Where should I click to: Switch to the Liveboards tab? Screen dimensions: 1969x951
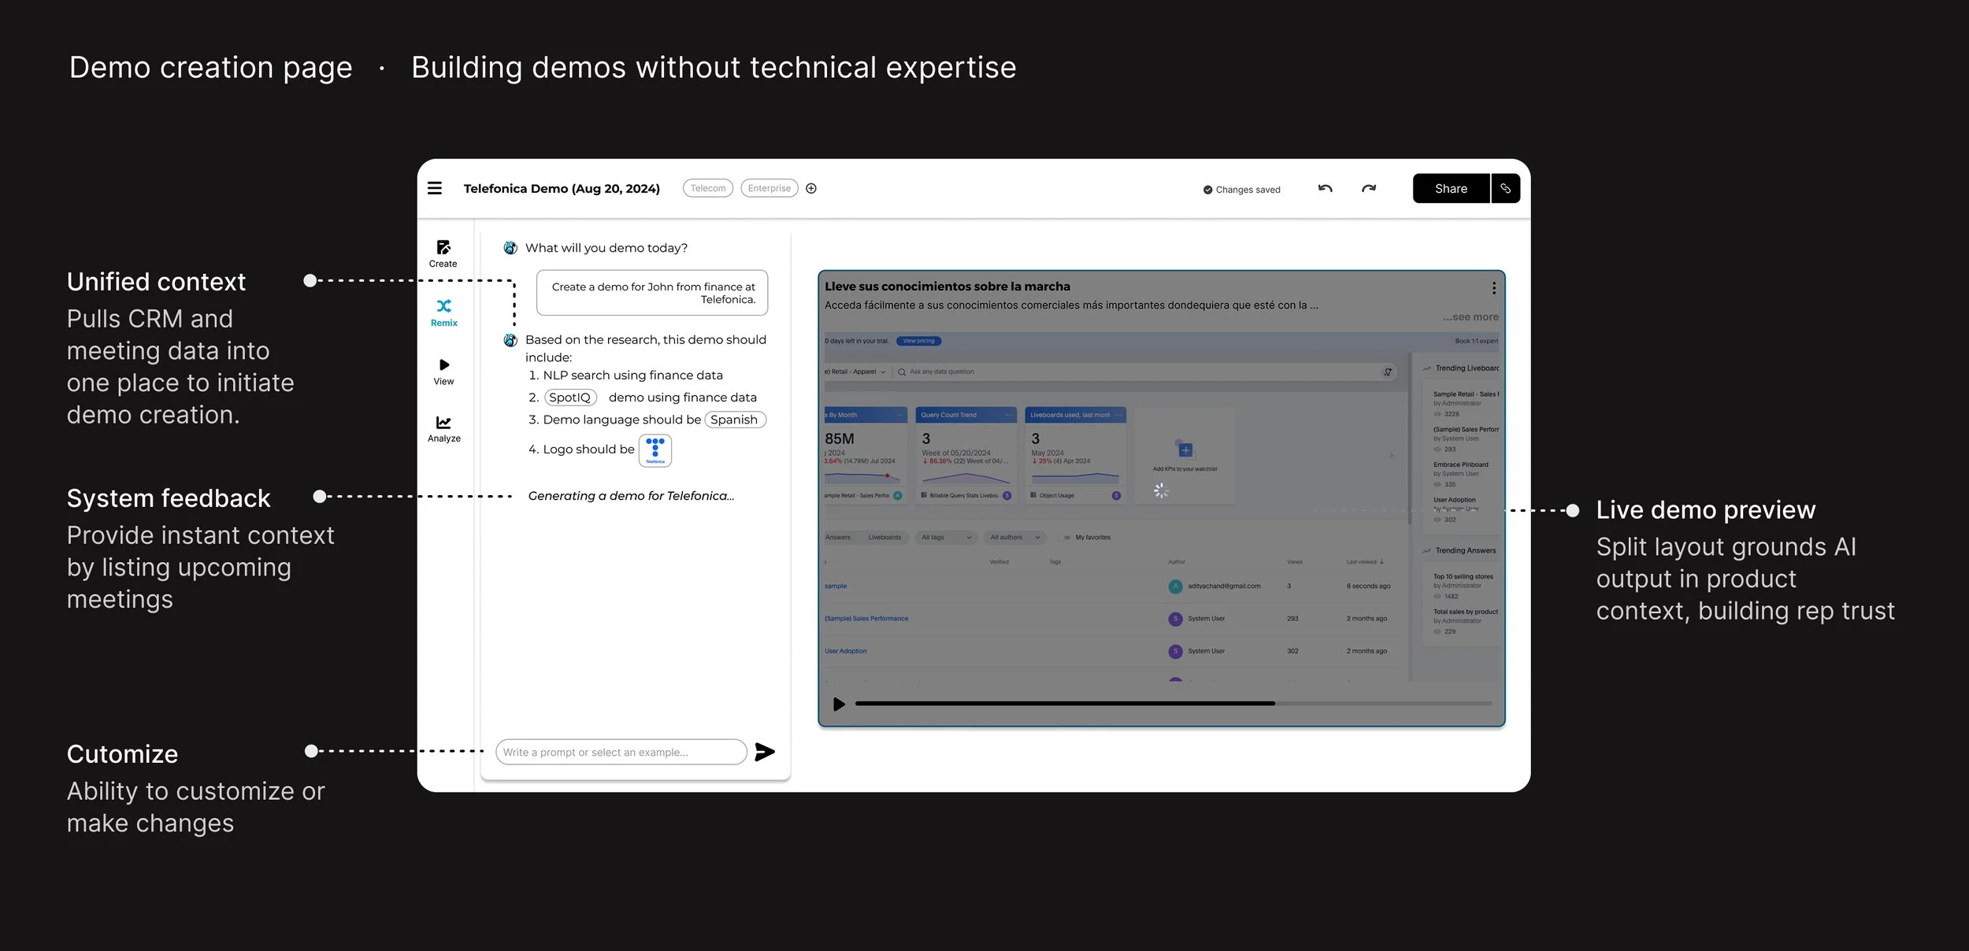coord(884,538)
